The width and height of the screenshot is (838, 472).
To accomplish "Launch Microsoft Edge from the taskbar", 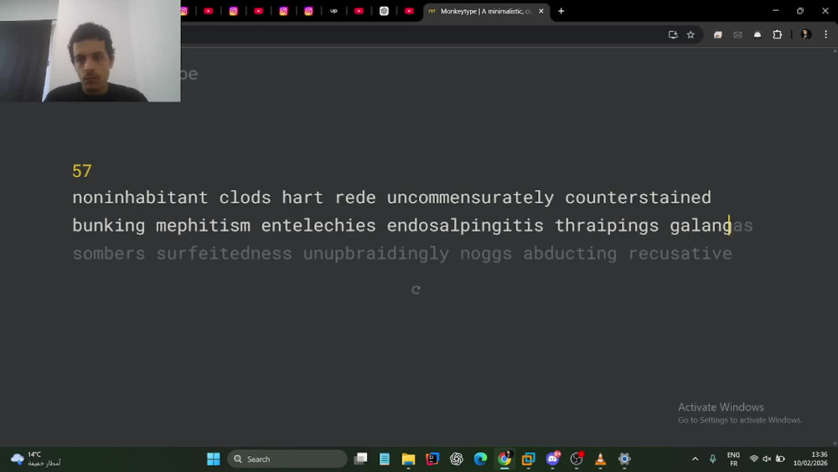I will [x=480, y=459].
